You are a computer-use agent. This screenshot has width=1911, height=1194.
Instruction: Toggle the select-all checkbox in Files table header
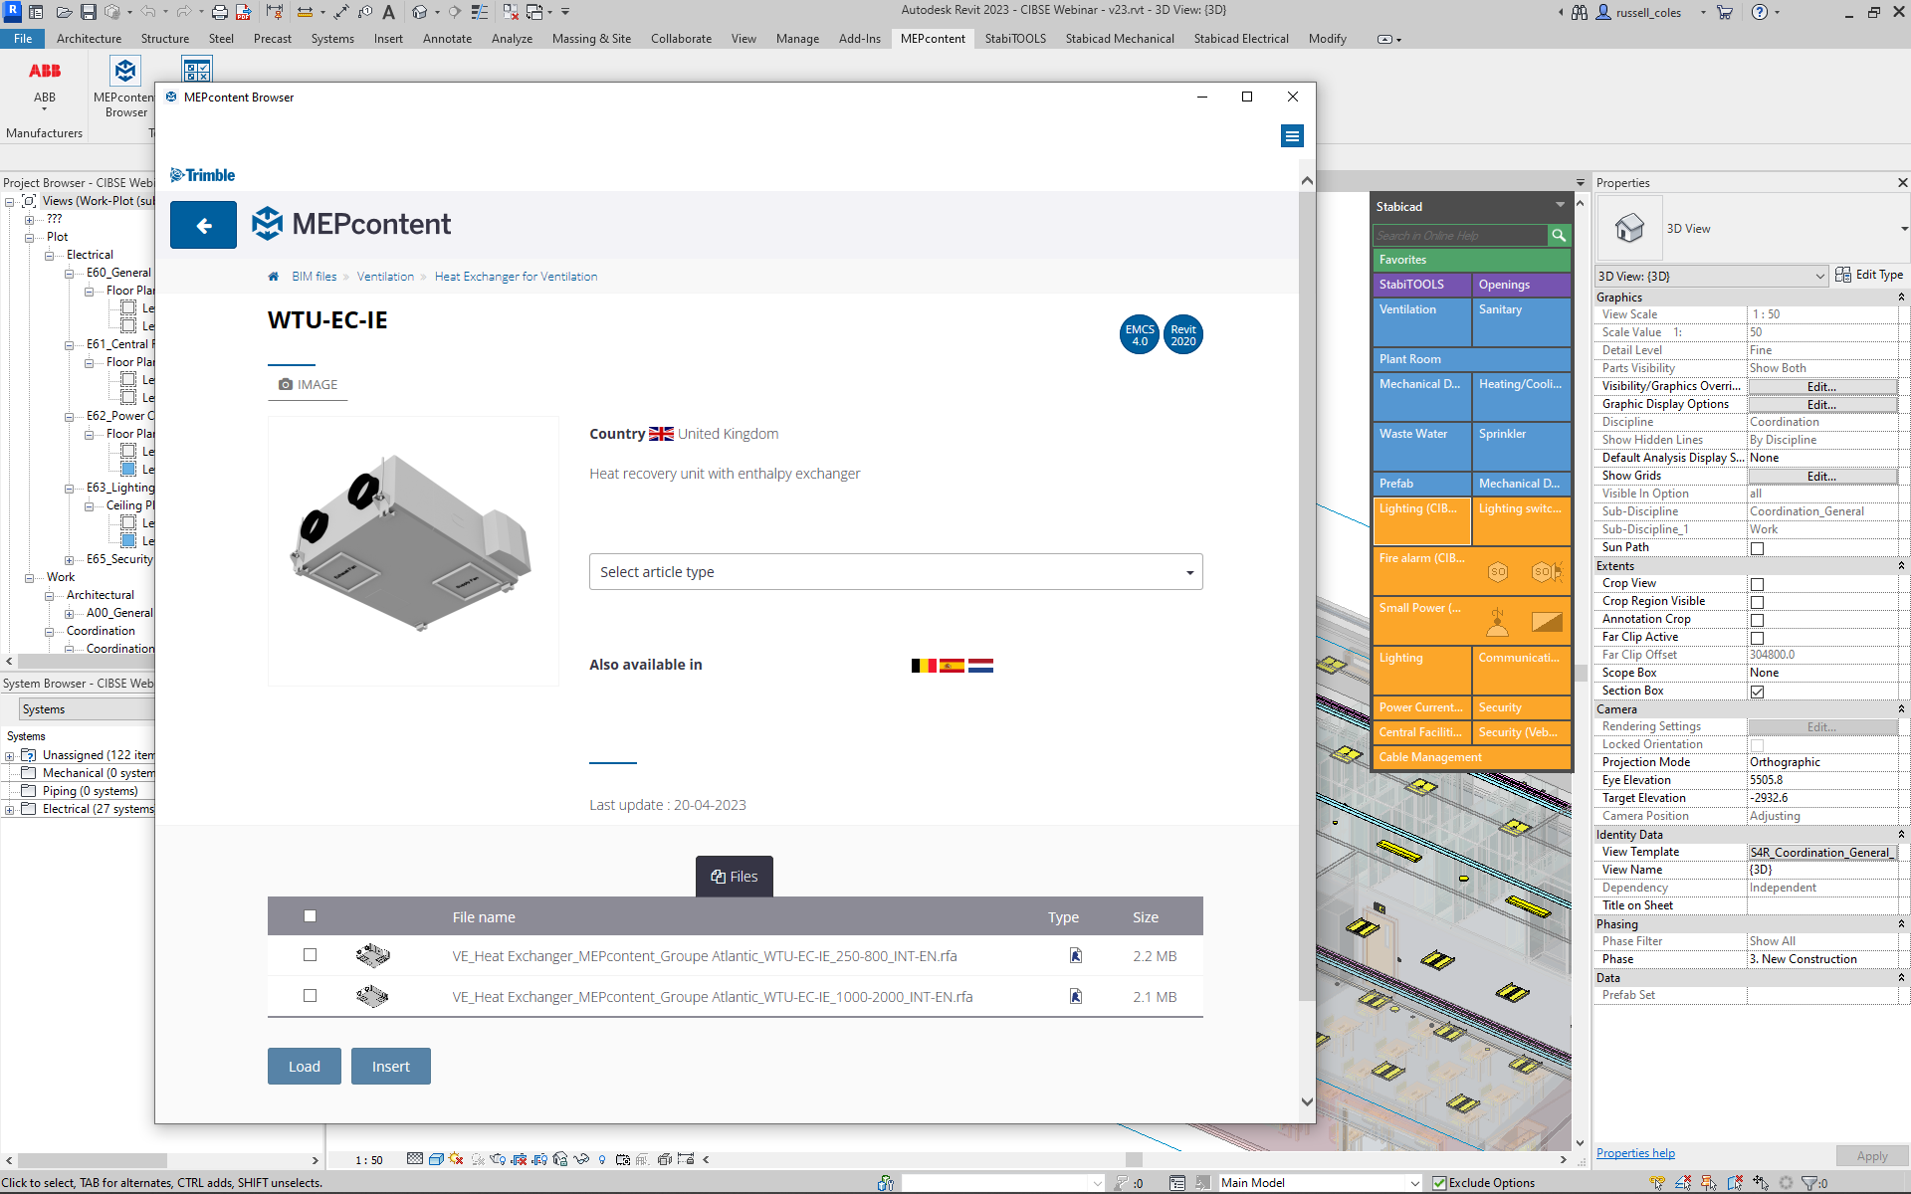310,916
